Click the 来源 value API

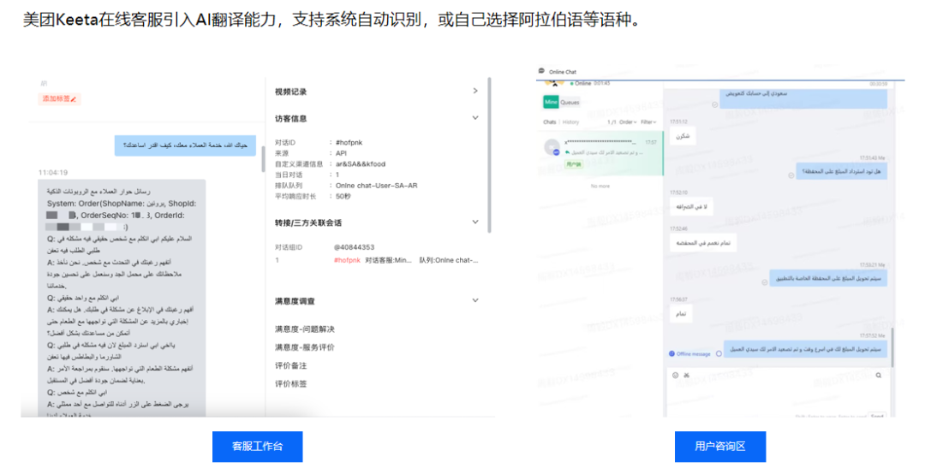pos(341,153)
